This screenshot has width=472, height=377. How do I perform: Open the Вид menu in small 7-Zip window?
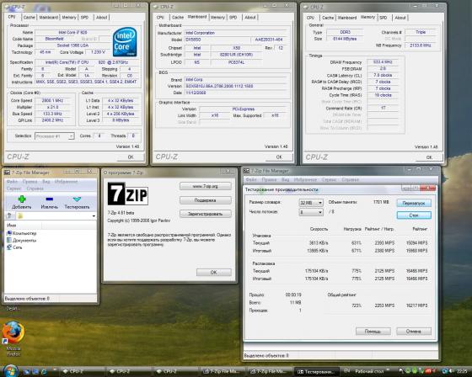click(46, 182)
